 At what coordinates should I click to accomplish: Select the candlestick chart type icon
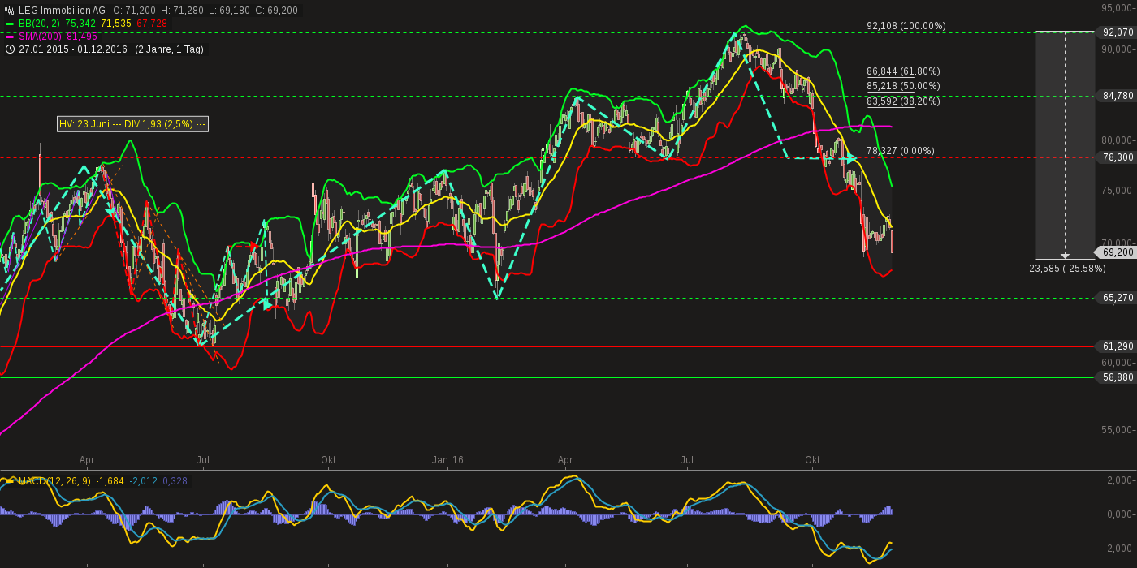tap(9, 10)
